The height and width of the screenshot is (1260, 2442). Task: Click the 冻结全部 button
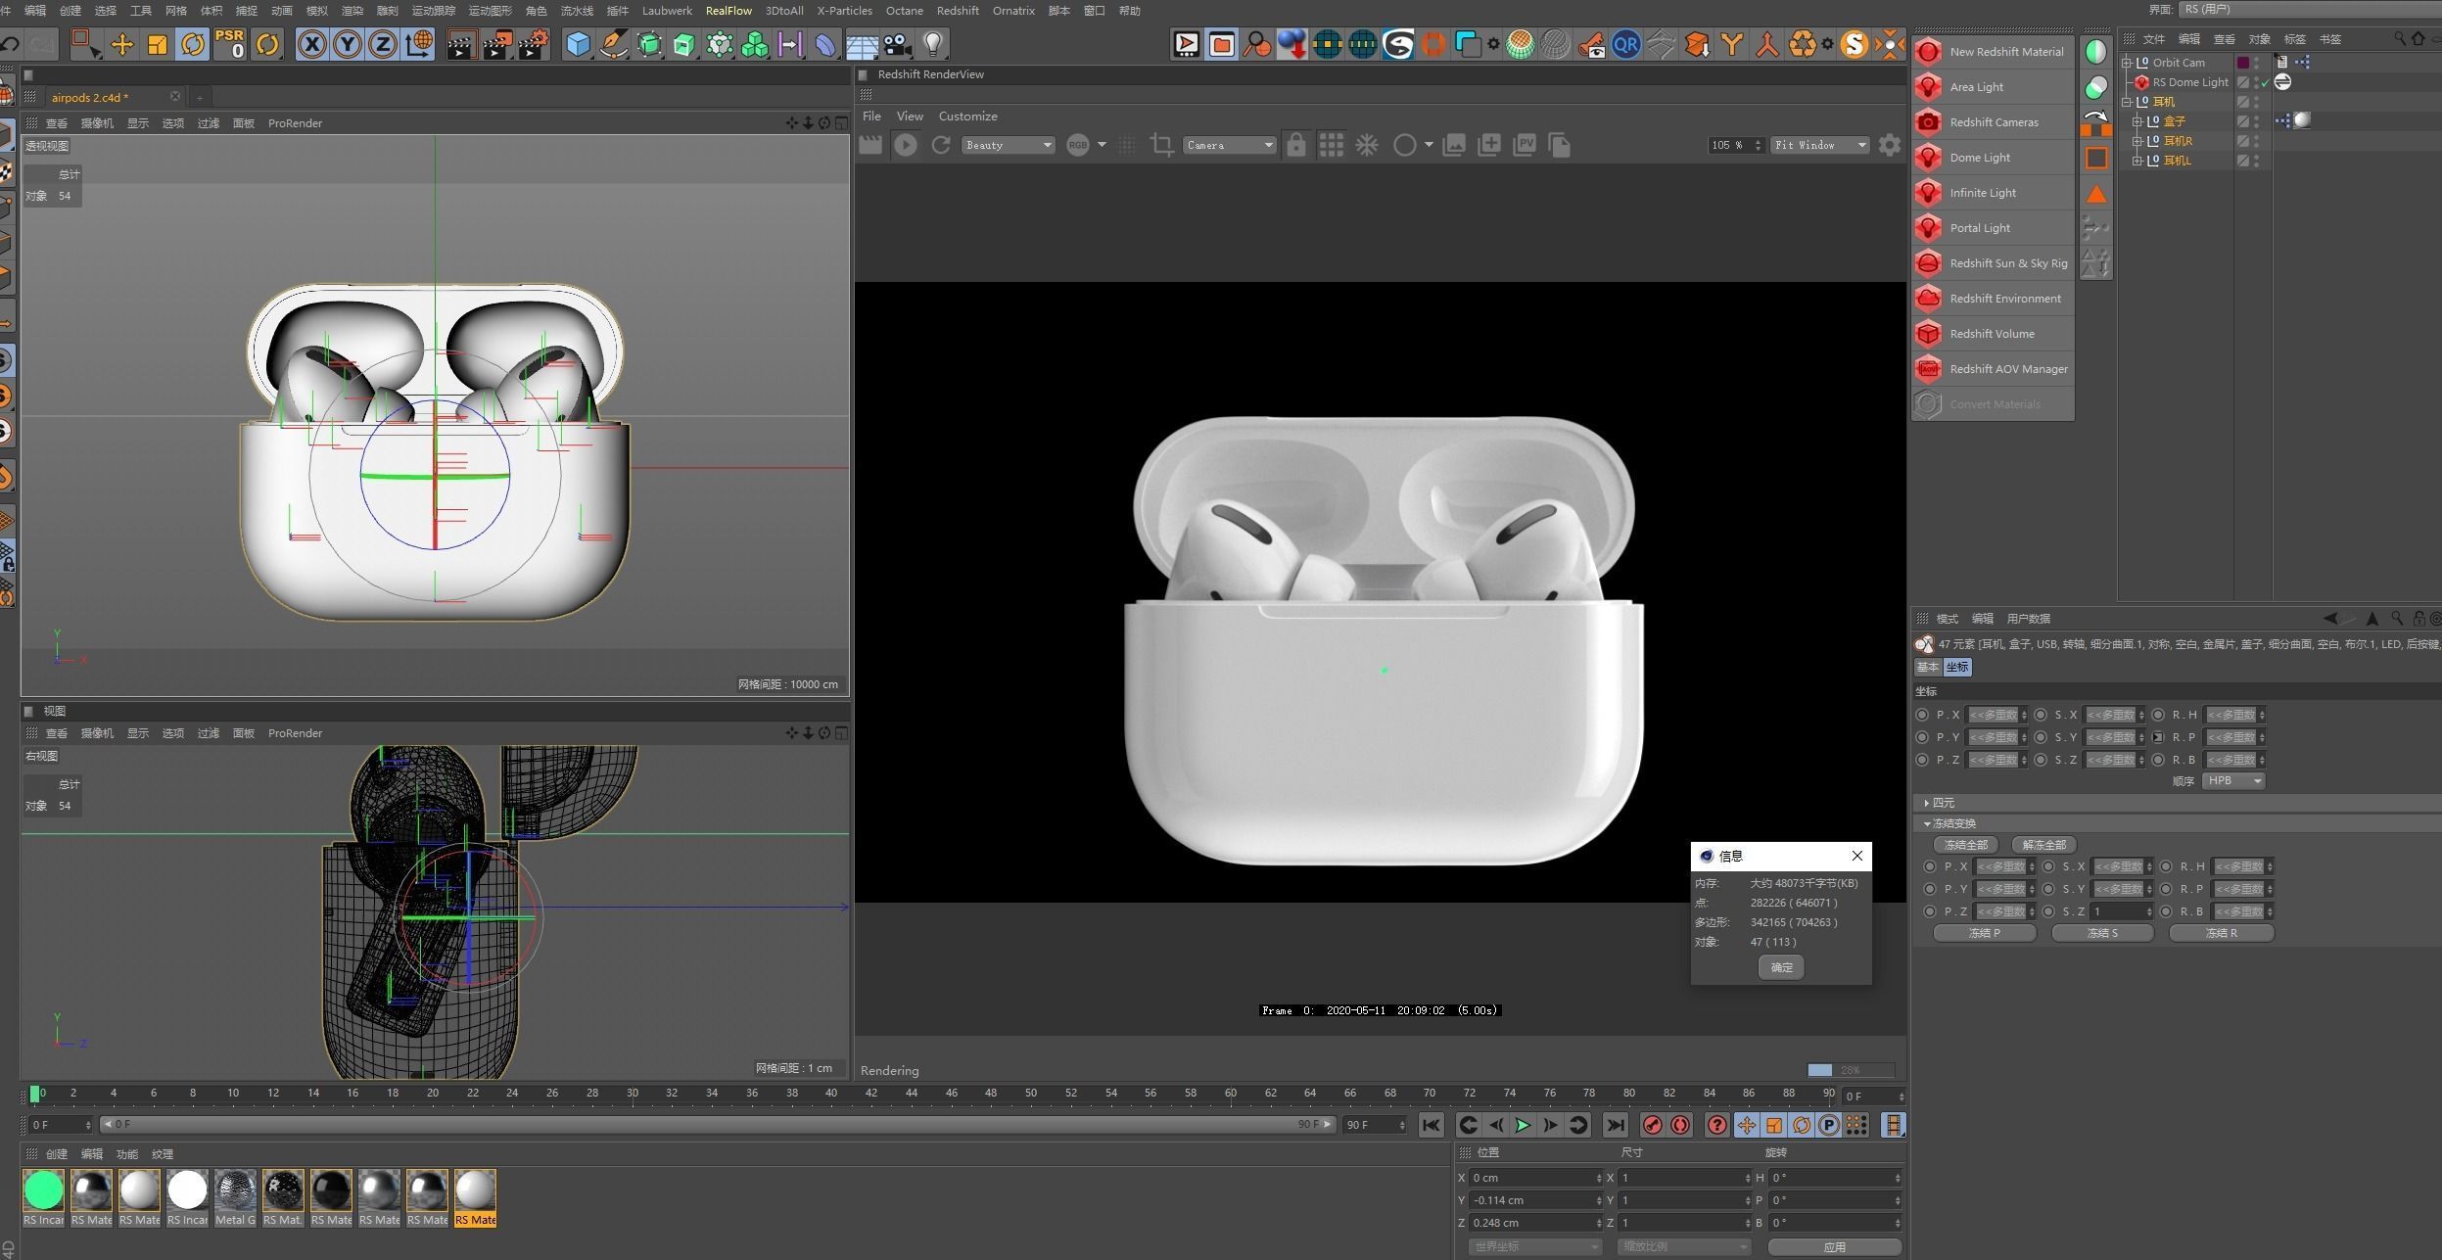click(1966, 845)
